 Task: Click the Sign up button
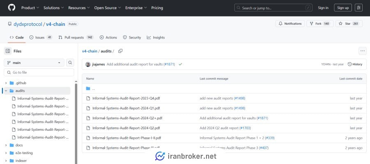(x=343, y=8)
